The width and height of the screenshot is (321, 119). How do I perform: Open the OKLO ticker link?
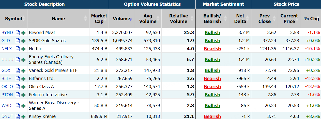click(x=7, y=87)
